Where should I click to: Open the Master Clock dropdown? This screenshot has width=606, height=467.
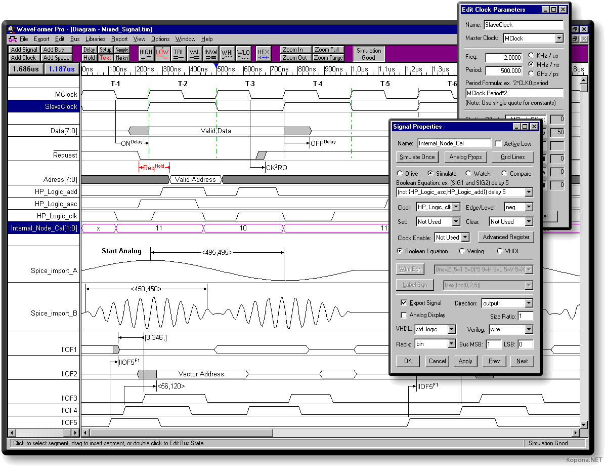pyautogui.click(x=558, y=38)
